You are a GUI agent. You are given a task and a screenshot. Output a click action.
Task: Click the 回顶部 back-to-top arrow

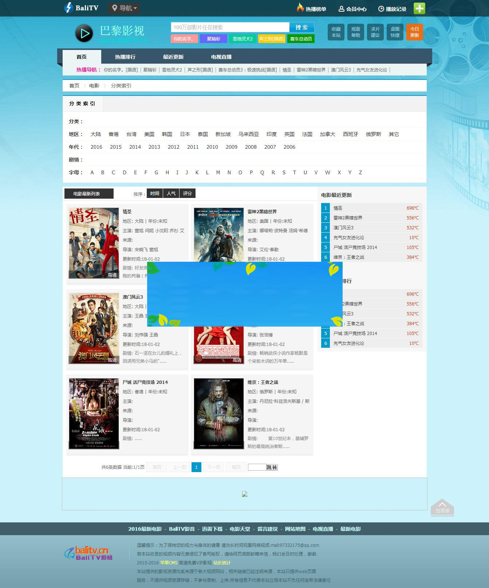[442, 507]
